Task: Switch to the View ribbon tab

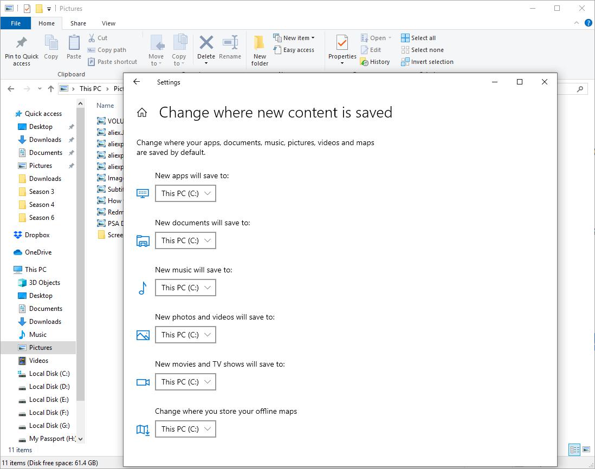Action: coord(108,23)
